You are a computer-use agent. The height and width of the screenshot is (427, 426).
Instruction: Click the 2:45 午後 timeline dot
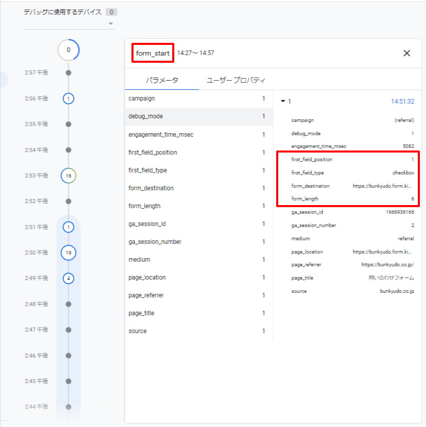(69, 381)
